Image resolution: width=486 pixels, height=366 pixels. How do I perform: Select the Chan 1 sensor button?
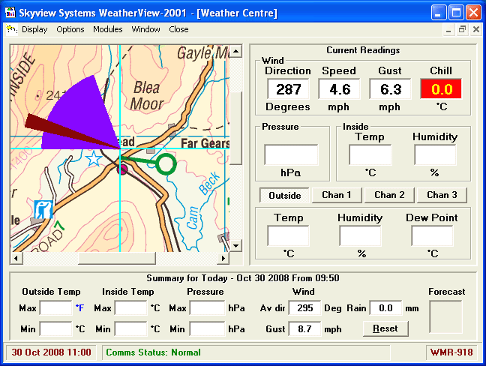[x=337, y=195]
